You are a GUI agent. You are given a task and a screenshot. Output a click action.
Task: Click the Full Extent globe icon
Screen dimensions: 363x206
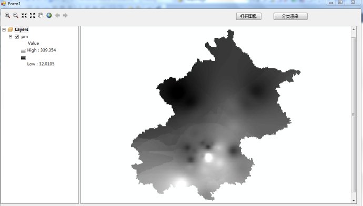tap(49, 15)
